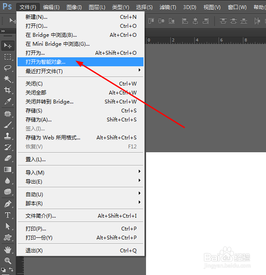Select the Custom Shape tool
The image size is (266, 275).
click(8, 237)
